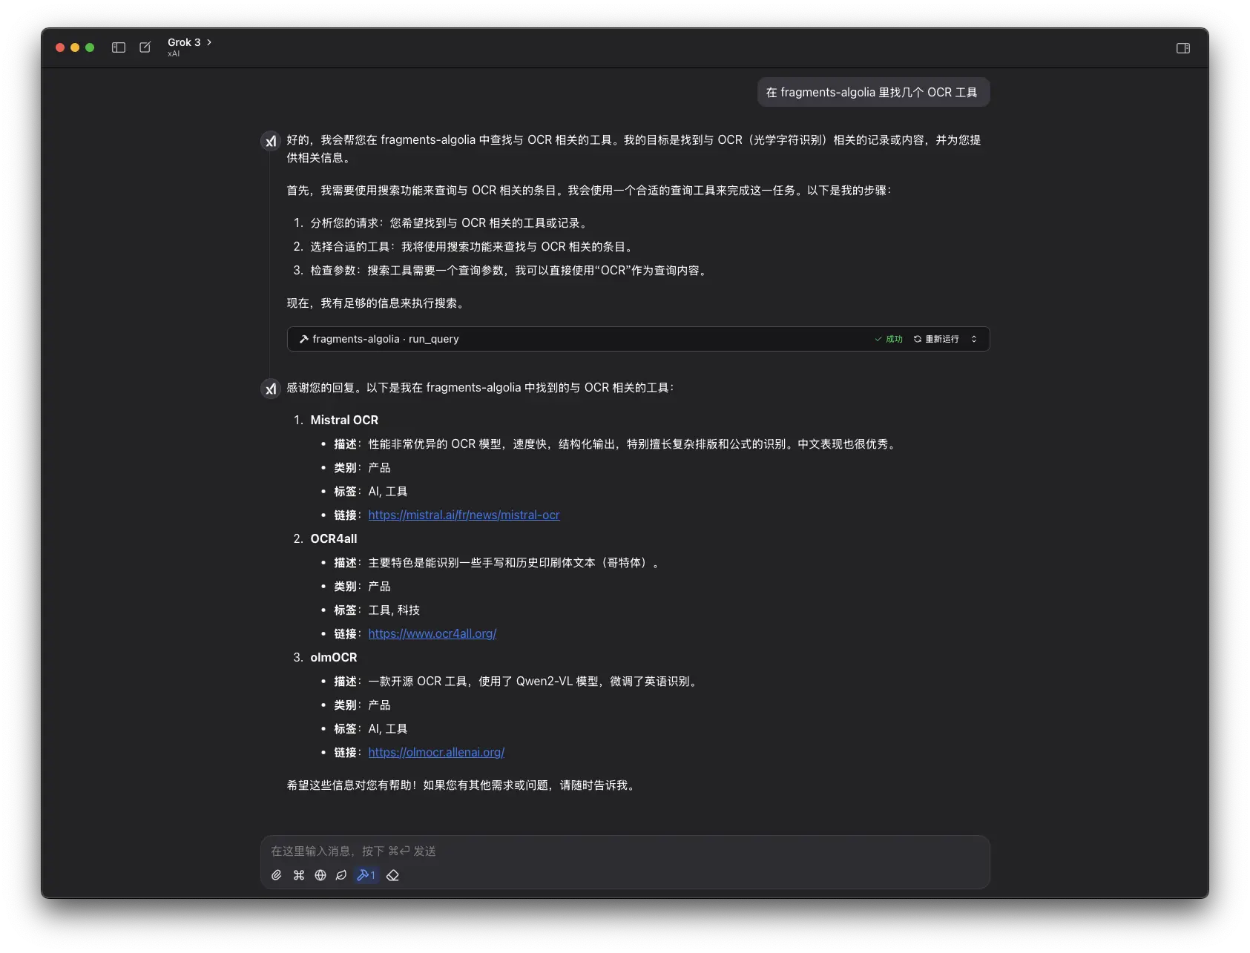Toggle the left sidebar panel icon
The height and width of the screenshot is (953, 1250).
[x=119, y=47]
